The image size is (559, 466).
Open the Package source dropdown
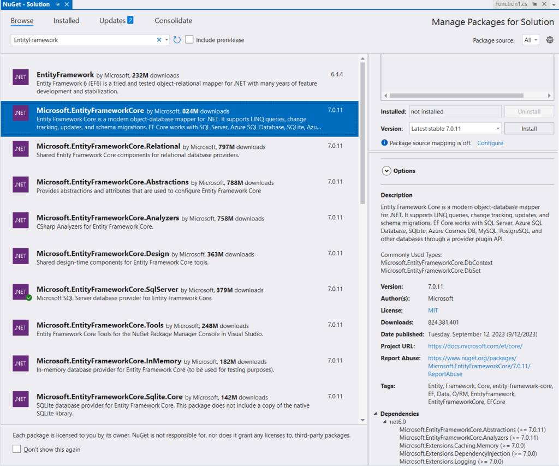(531, 40)
